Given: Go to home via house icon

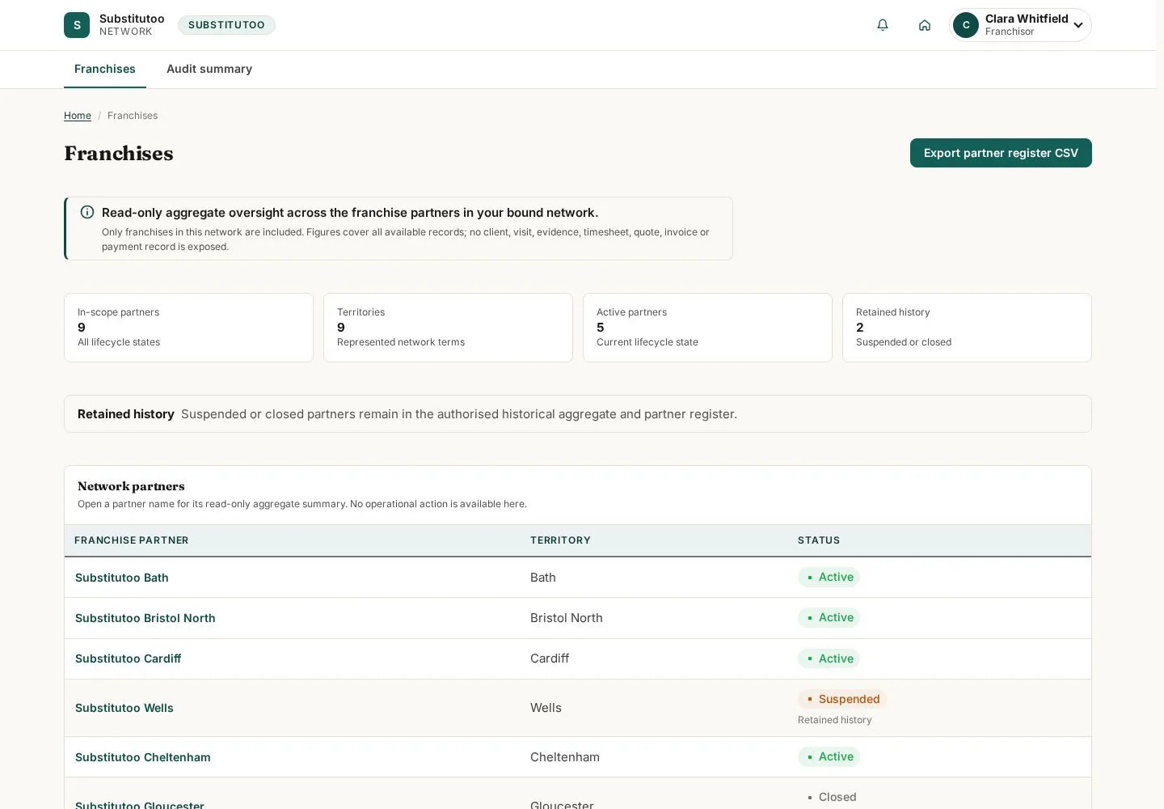Looking at the screenshot, I should 925,25.
